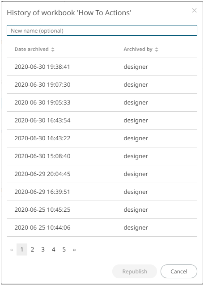
Task: Sort by Archived by column arrows
Action: [x=157, y=50]
